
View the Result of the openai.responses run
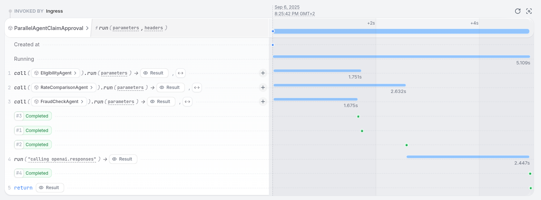pos(123,159)
